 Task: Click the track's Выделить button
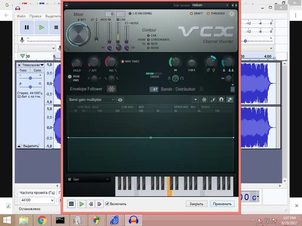(31, 146)
